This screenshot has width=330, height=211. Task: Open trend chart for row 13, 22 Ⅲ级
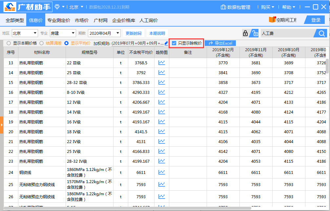161,63
